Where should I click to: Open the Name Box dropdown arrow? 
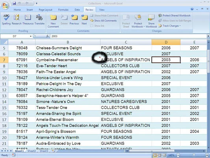point(31,36)
